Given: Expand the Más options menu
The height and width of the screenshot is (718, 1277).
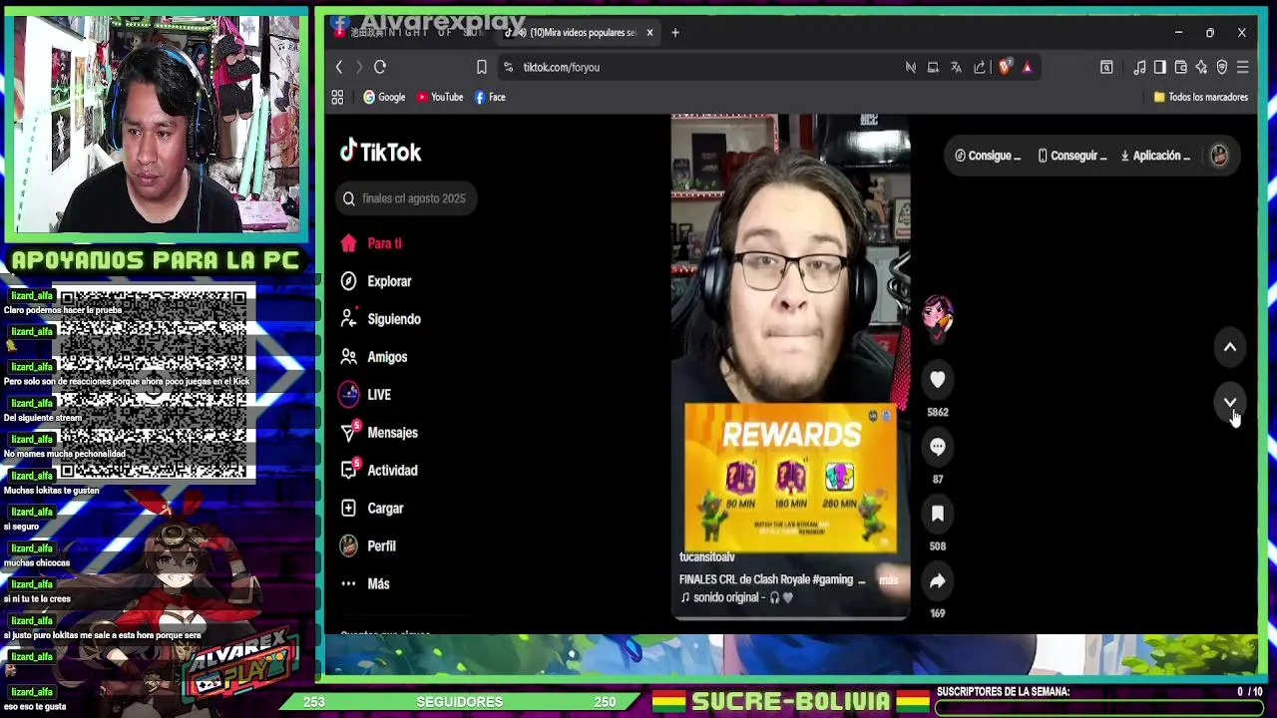Looking at the screenshot, I should 364,584.
